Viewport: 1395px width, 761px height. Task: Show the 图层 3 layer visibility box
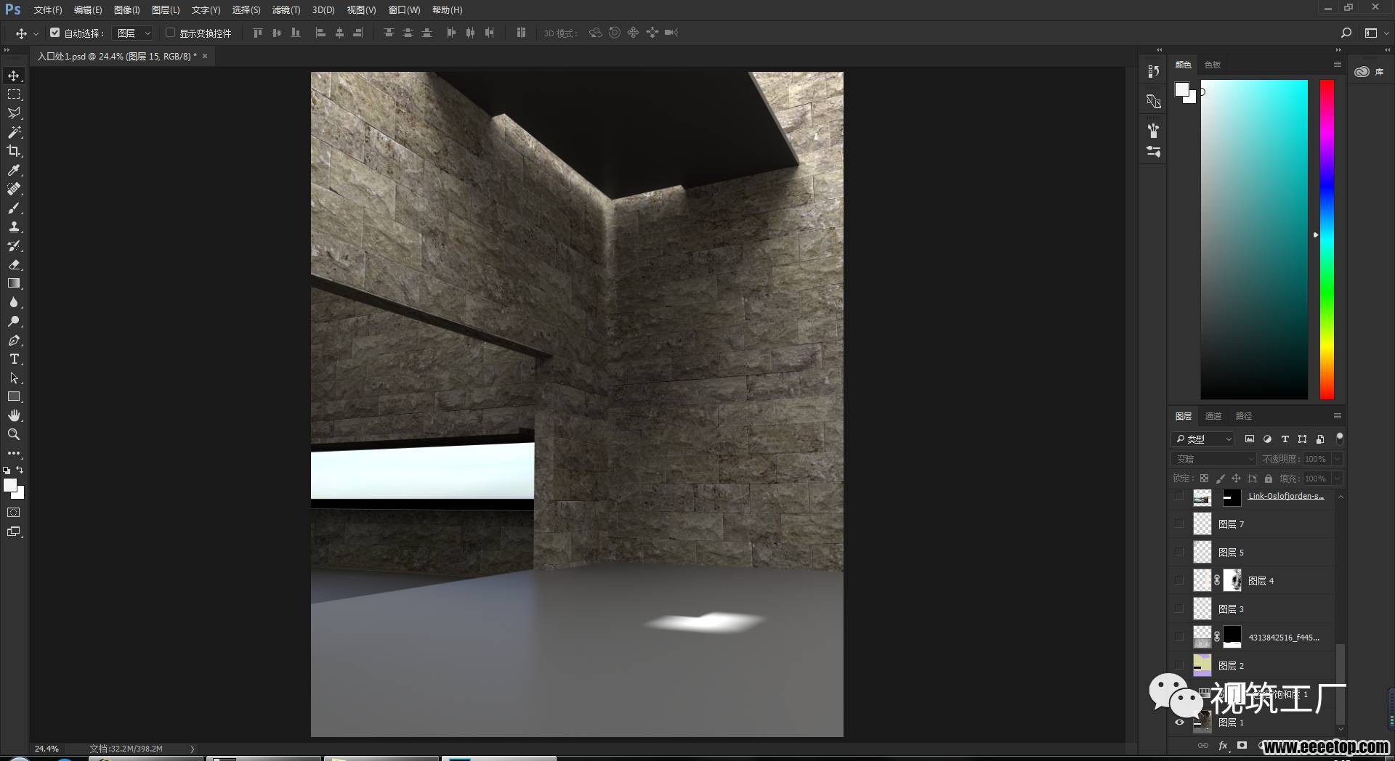[1179, 609]
